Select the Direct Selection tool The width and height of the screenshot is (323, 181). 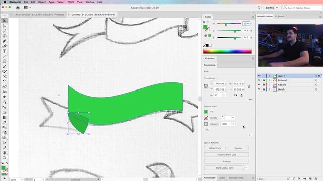click(x=5, y=26)
